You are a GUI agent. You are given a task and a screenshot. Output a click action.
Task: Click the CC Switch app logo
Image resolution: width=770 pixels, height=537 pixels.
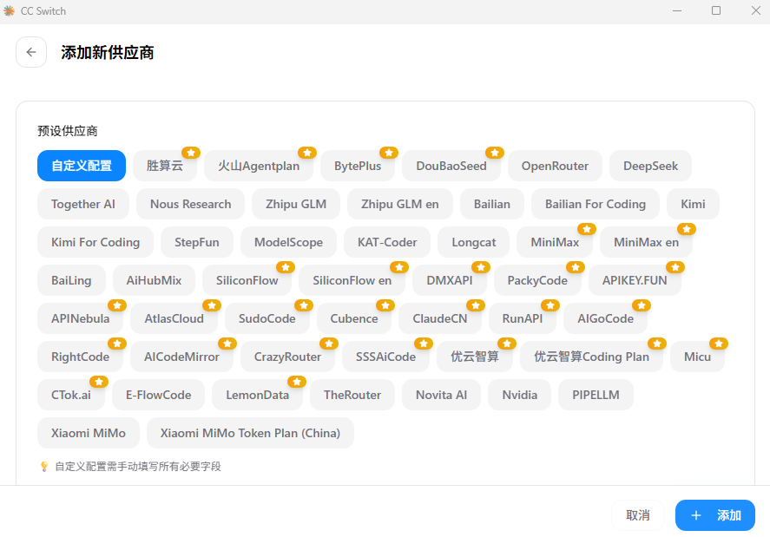(x=9, y=10)
